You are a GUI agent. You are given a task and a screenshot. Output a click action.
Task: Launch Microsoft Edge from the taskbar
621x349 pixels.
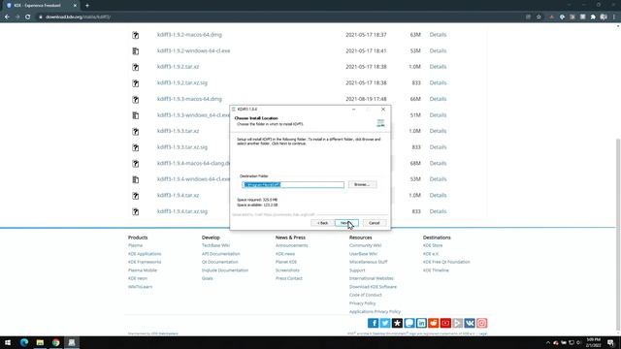(23, 342)
